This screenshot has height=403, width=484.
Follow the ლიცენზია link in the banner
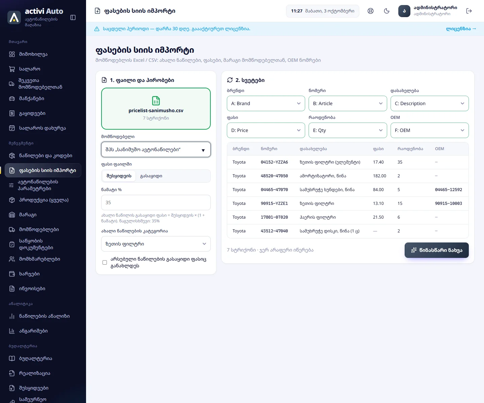461,29
